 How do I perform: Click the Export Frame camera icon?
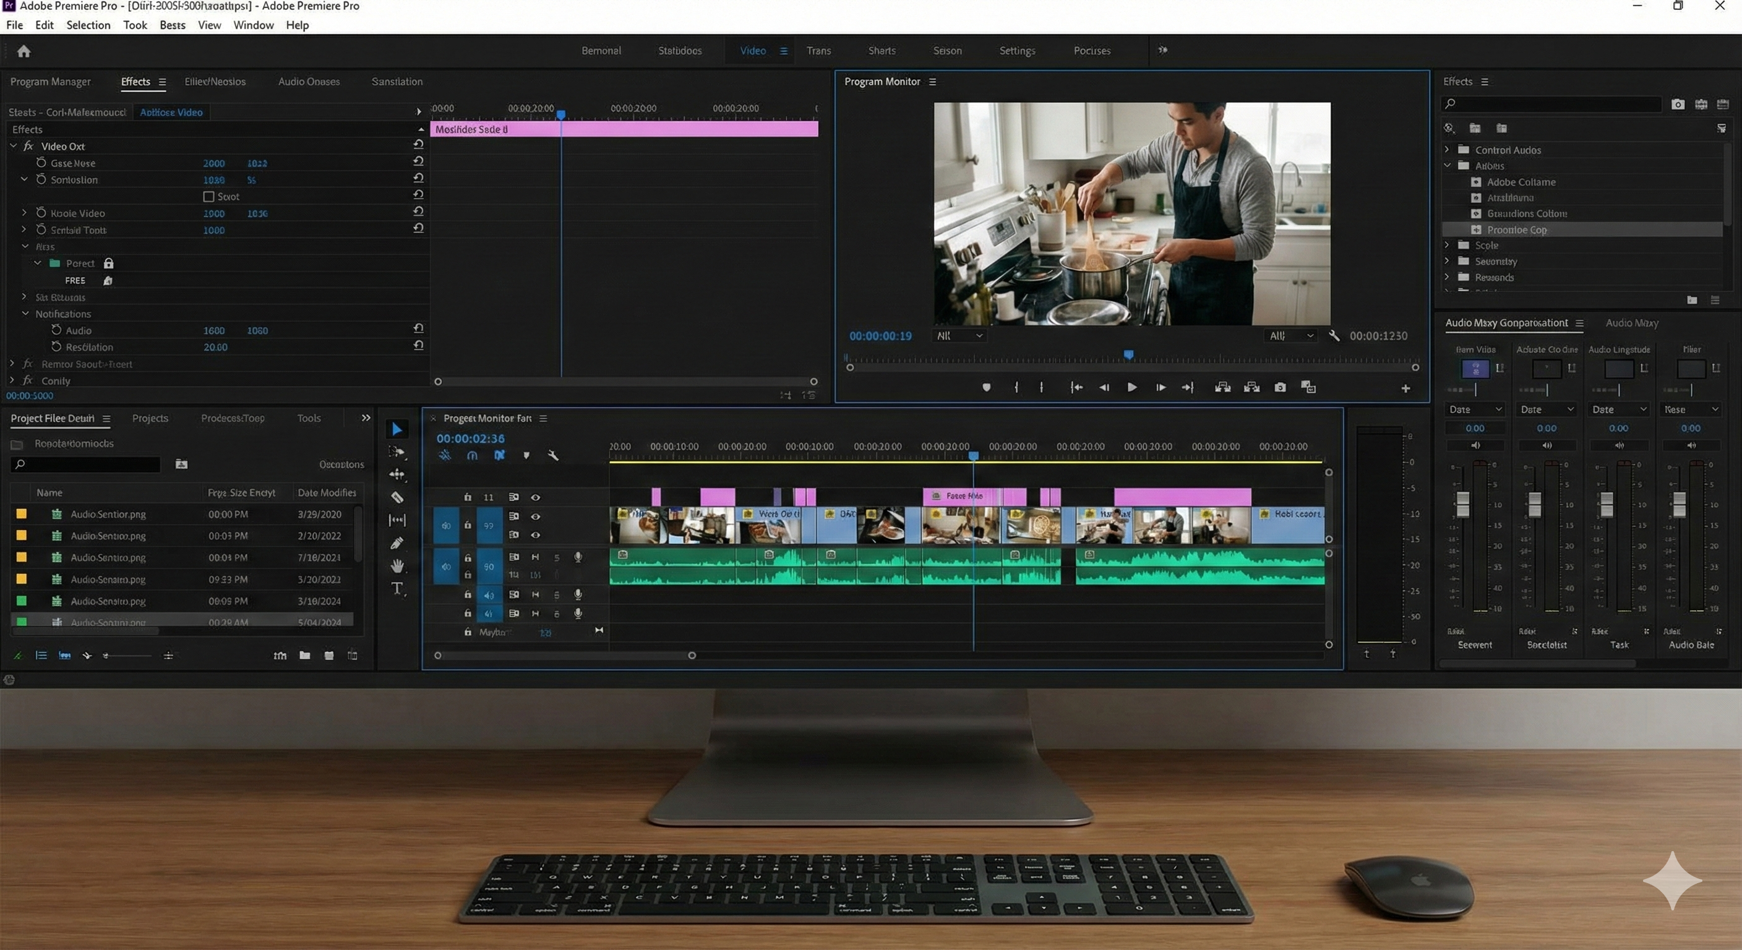click(x=1280, y=387)
